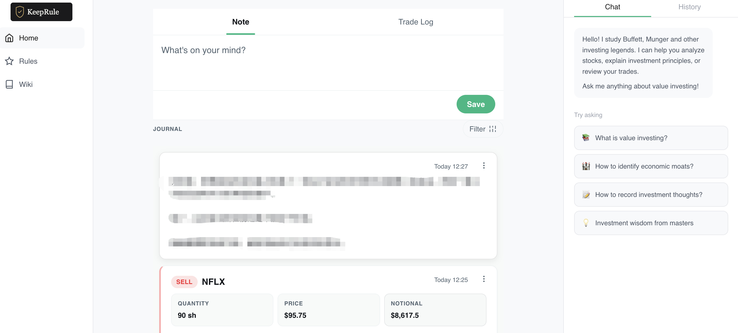
Task: Open the Filter options for Journal
Action: tap(482, 129)
